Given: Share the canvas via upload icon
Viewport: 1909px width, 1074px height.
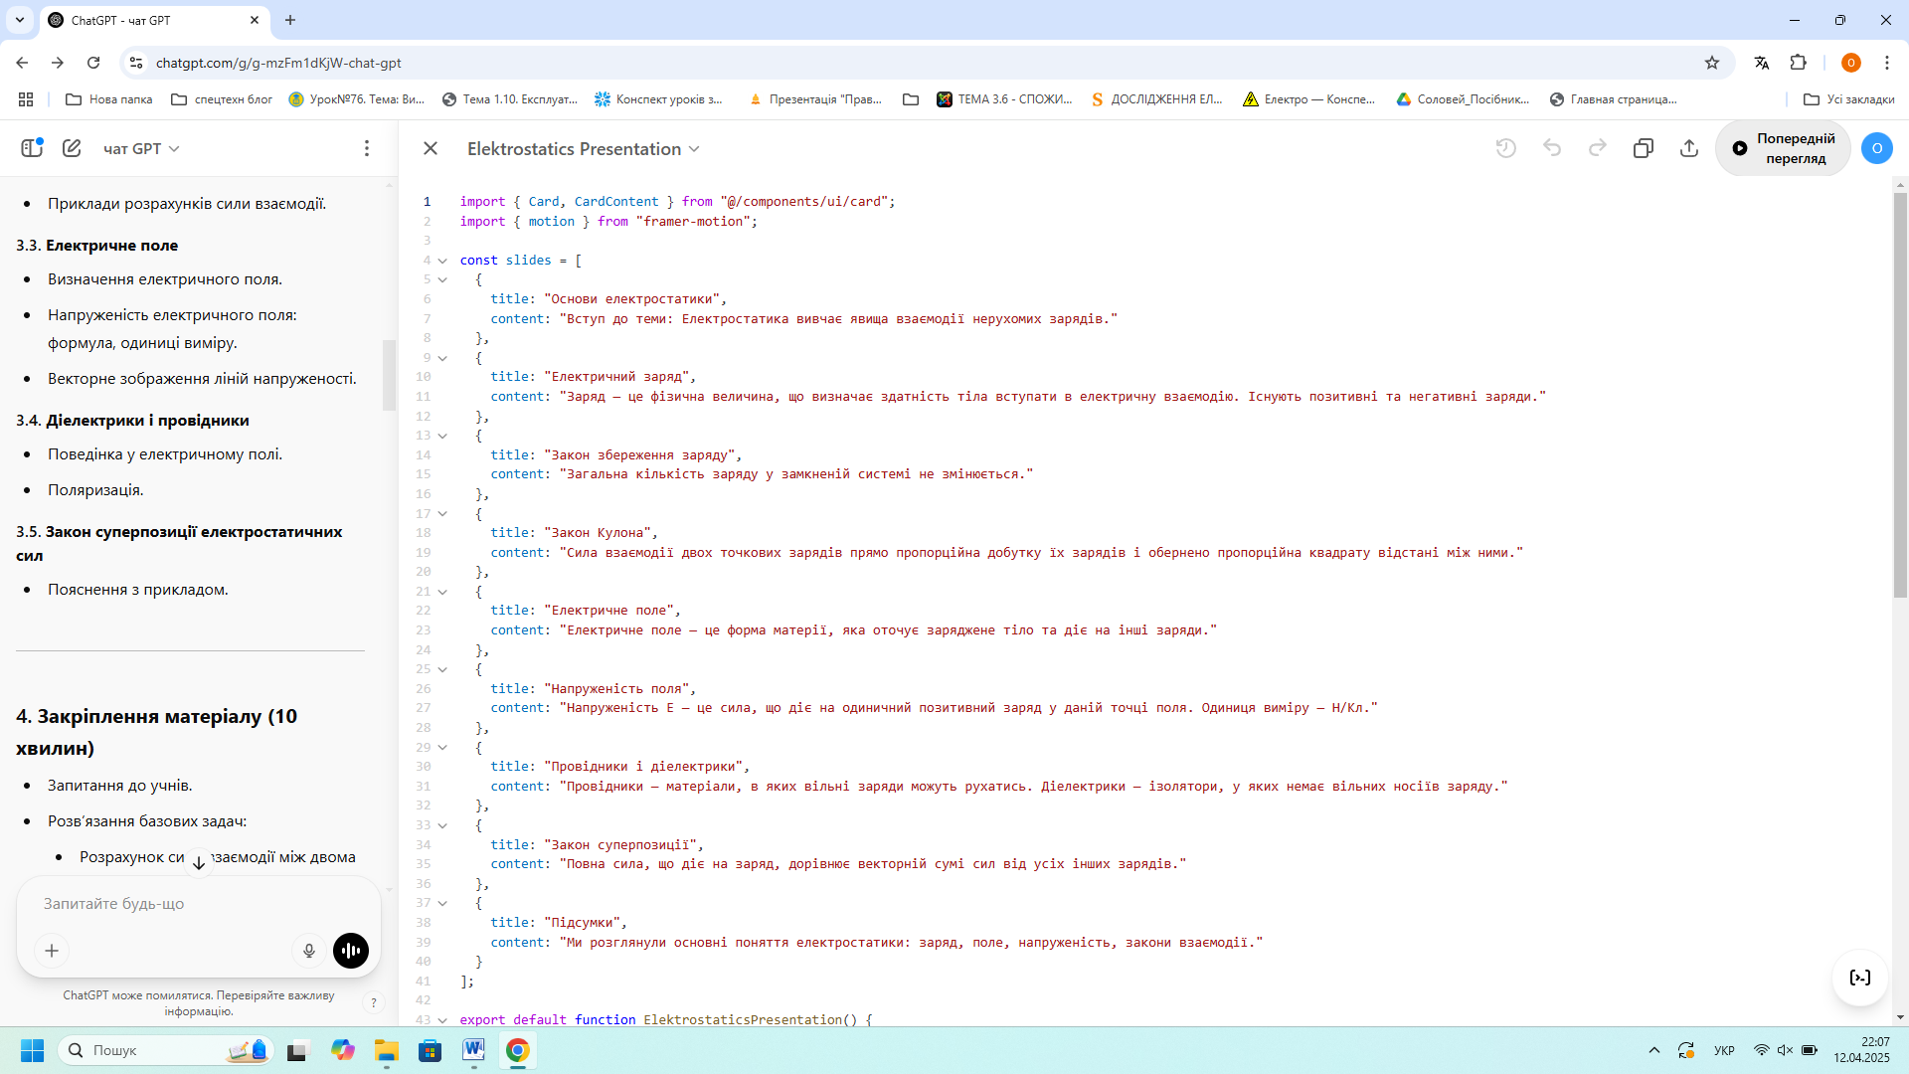Looking at the screenshot, I should 1689,148.
